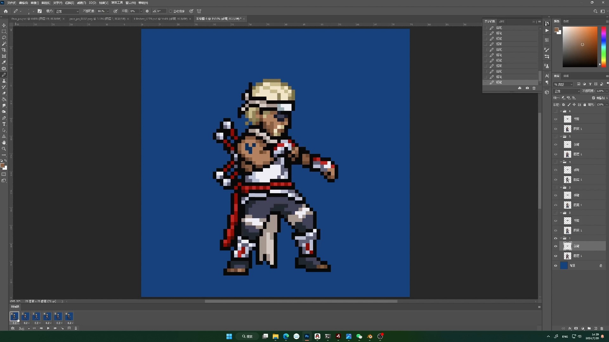Screen dimensions: 609x342
Task: Open the Edit menu
Action: (23, 3)
